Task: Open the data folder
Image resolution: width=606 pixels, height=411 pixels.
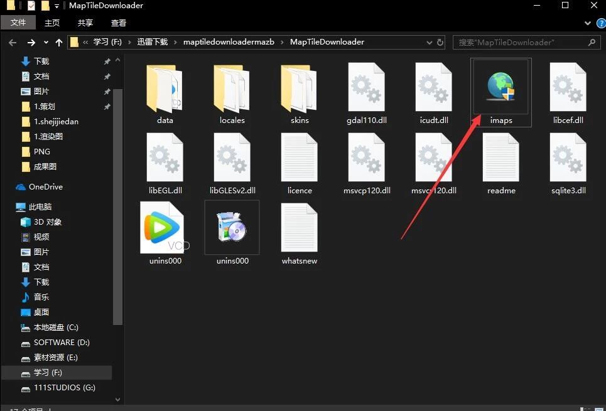Action: tap(165, 89)
